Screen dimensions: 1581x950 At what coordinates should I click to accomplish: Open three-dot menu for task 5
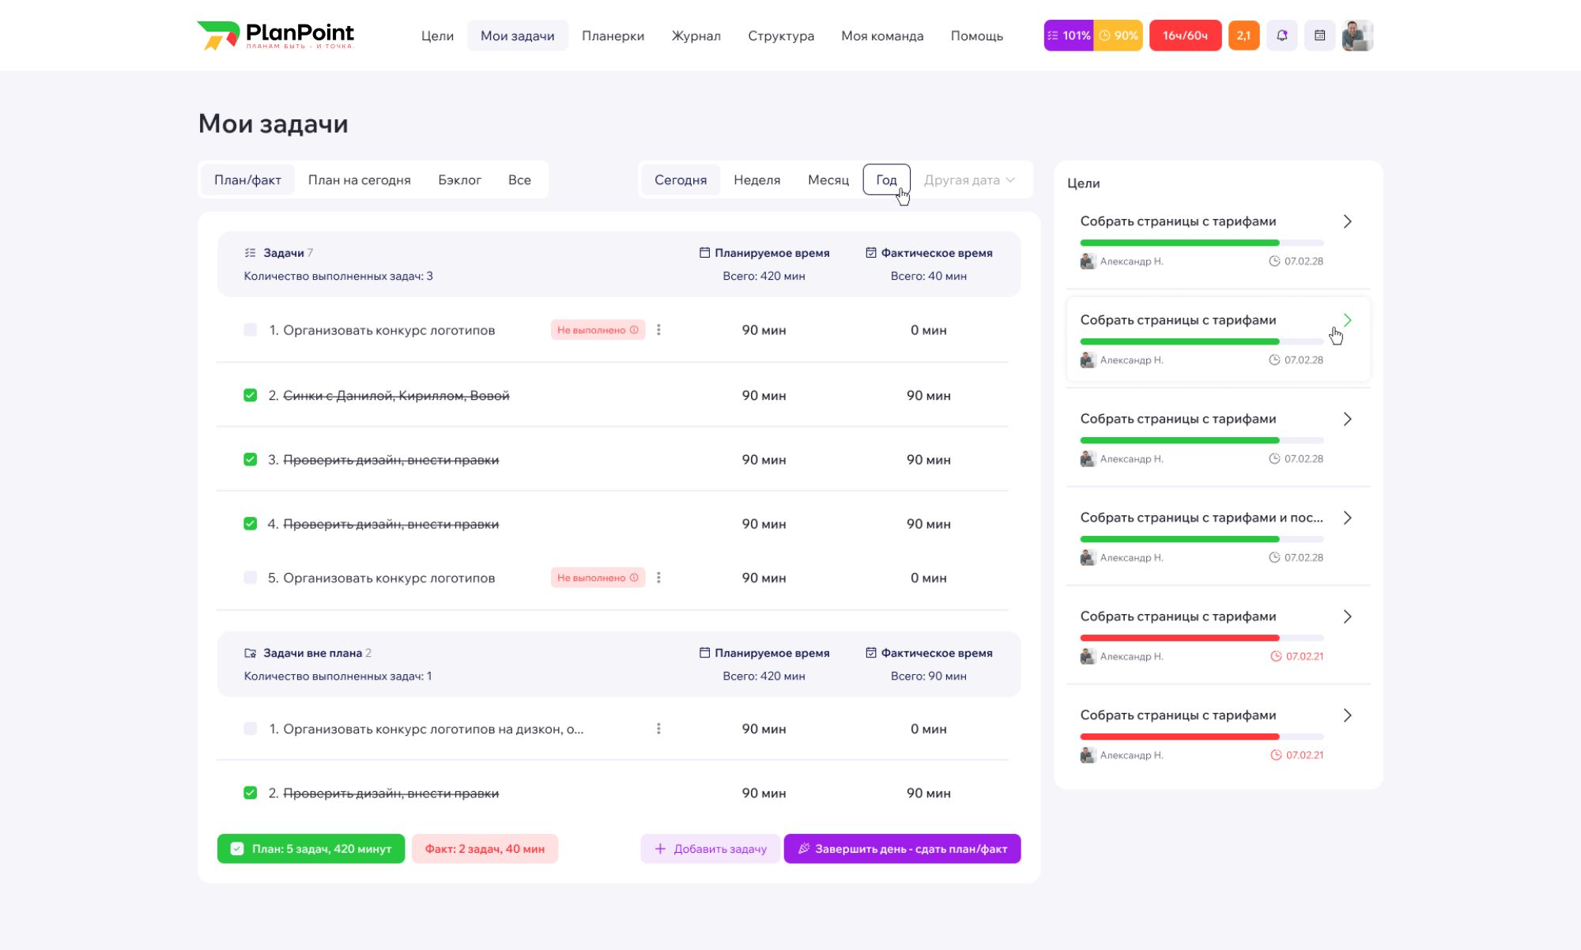click(x=658, y=578)
